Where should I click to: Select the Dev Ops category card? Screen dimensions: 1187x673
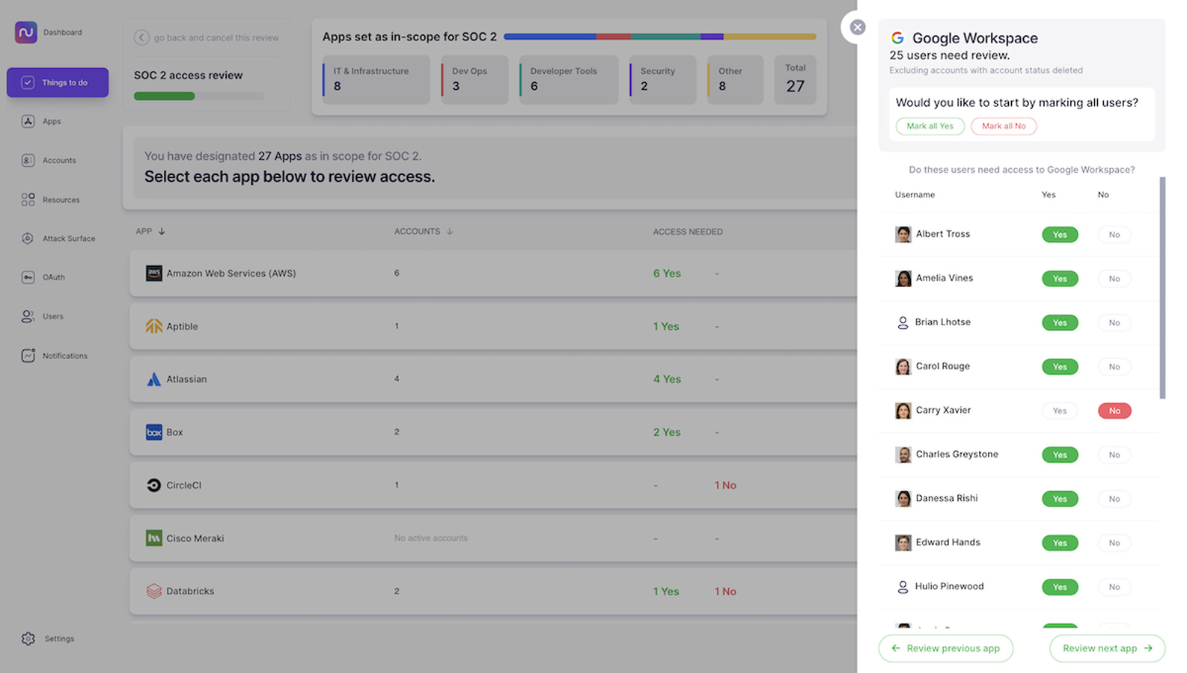pos(475,79)
